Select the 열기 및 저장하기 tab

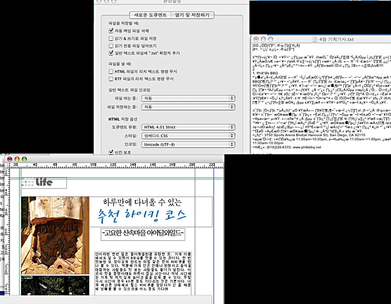[x=192, y=15]
